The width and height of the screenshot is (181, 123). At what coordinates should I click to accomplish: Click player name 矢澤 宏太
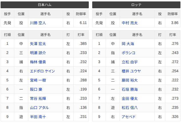coord(38,44)
